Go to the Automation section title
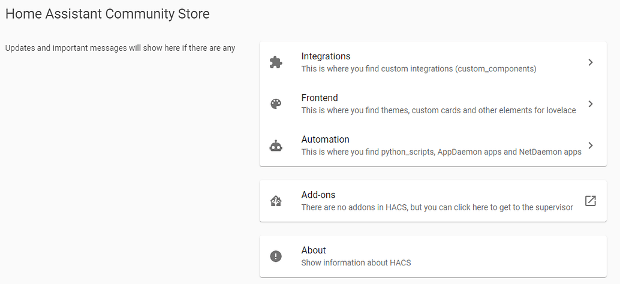The width and height of the screenshot is (620, 284). (x=325, y=139)
